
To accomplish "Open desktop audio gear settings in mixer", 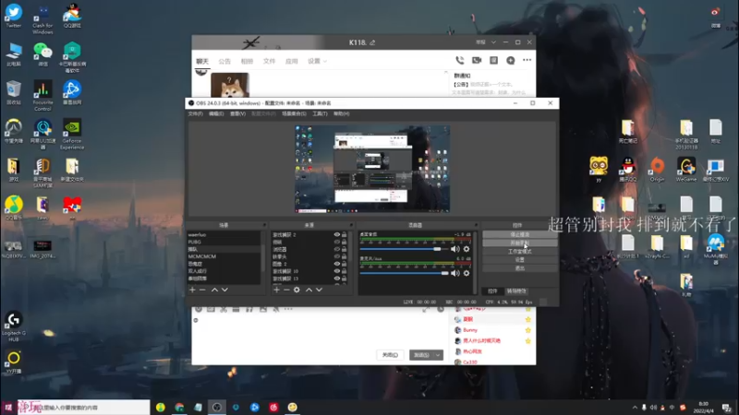I will [x=466, y=249].
